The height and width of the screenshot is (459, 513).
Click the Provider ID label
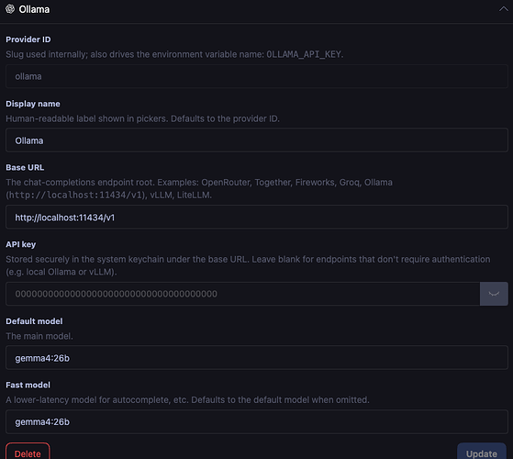coord(28,39)
